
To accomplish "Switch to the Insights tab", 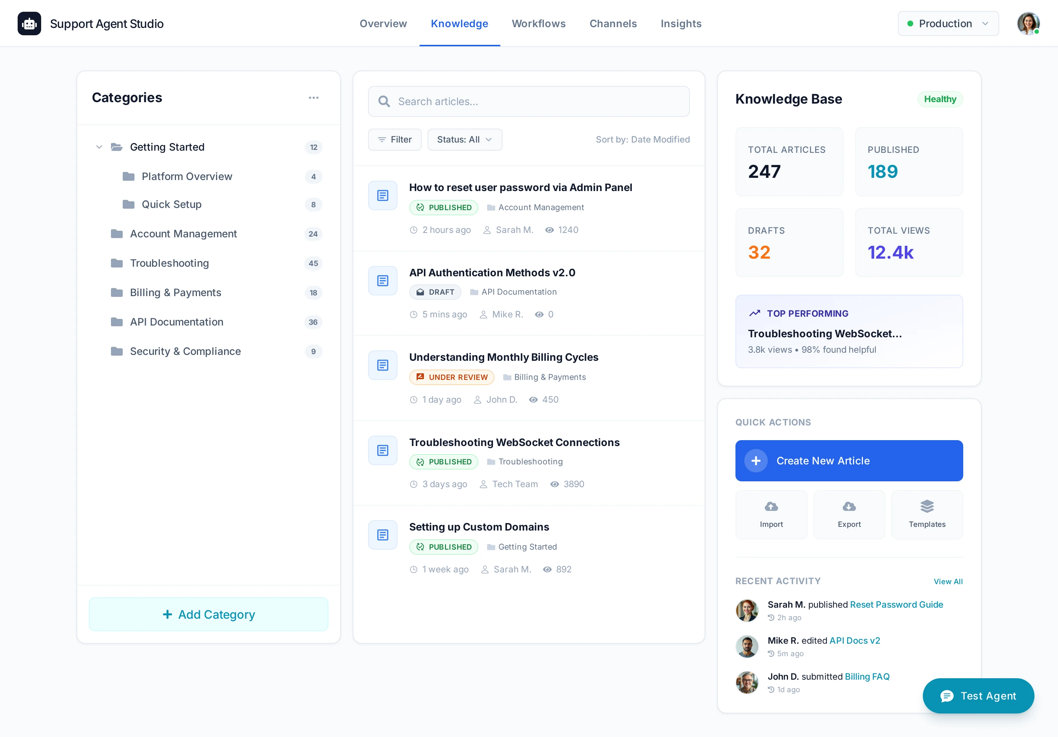I will click(681, 24).
